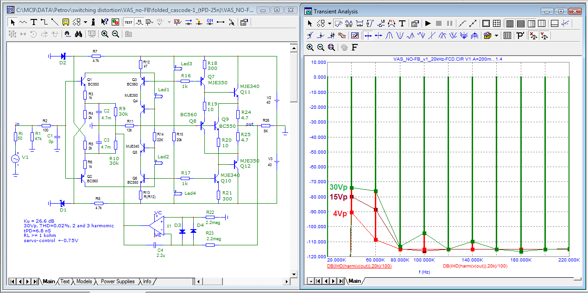588x293 pixels.
Task: Zoom in on the analysis plot
Action: coord(310,48)
